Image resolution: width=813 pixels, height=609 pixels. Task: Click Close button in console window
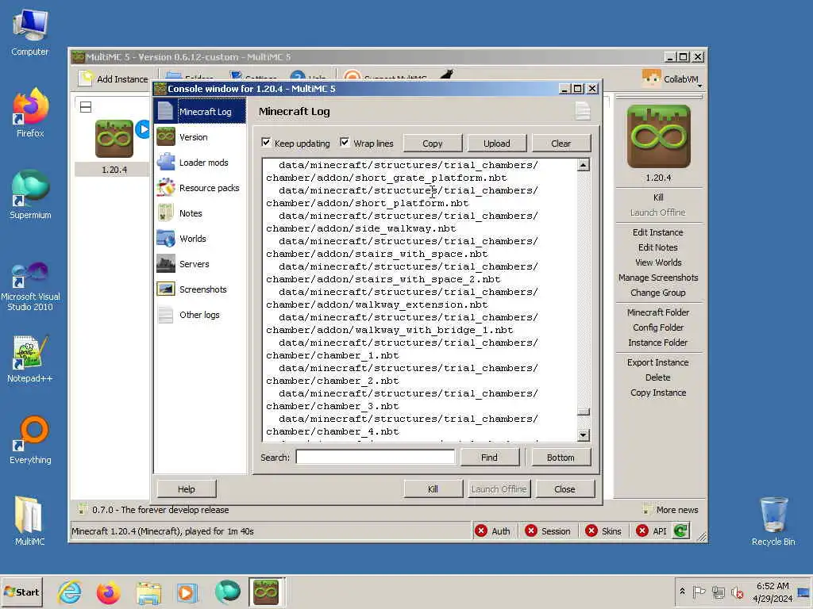[x=564, y=488]
